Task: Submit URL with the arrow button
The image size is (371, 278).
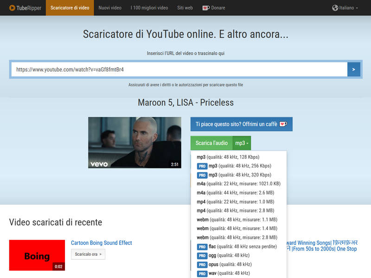Action: pyautogui.click(x=354, y=69)
